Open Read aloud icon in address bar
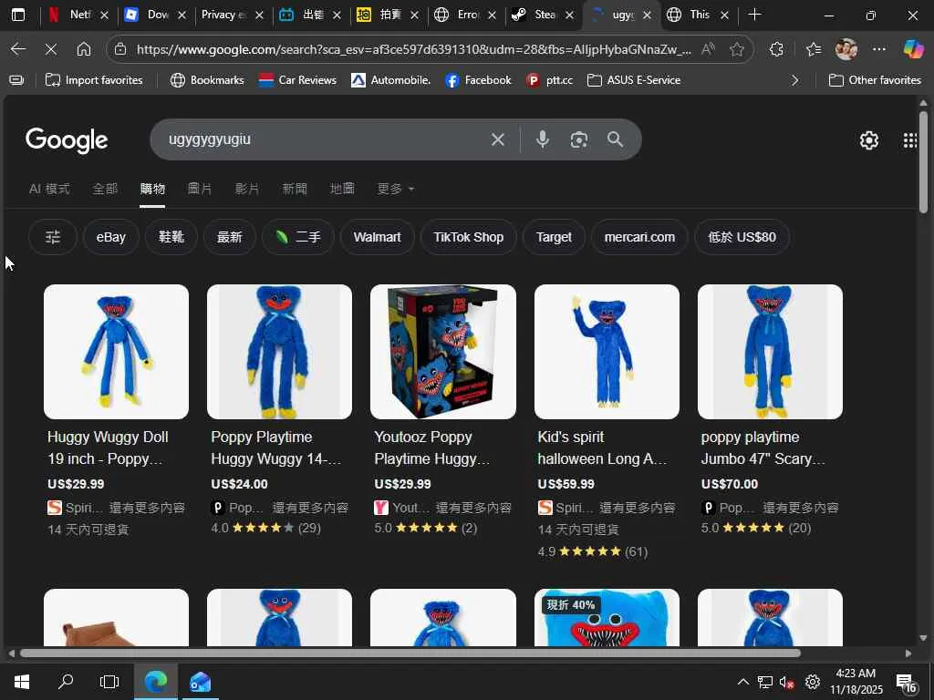Image resolution: width=934 pixels, height=700 pixels. tap(708, 49)
